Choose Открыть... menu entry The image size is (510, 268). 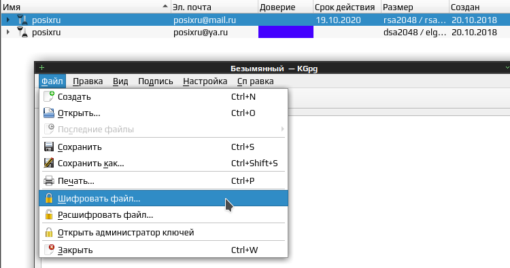[x=163, y=113]
